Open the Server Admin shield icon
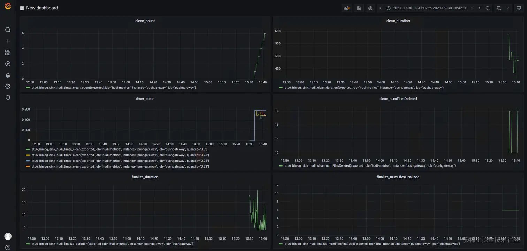Viewport: 527px width, 251px height. (x=8, y=98)
